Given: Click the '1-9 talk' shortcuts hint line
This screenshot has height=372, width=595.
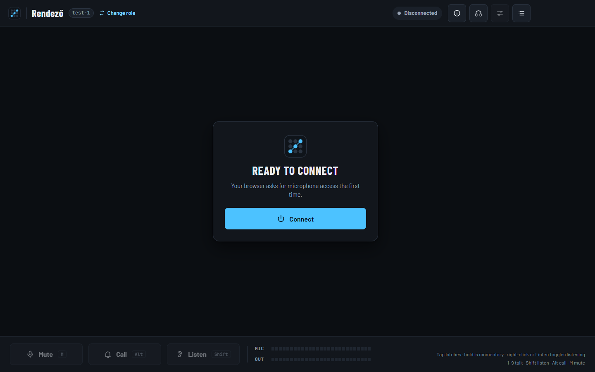Looking at the screenshot, I should (x=546, y=363).
